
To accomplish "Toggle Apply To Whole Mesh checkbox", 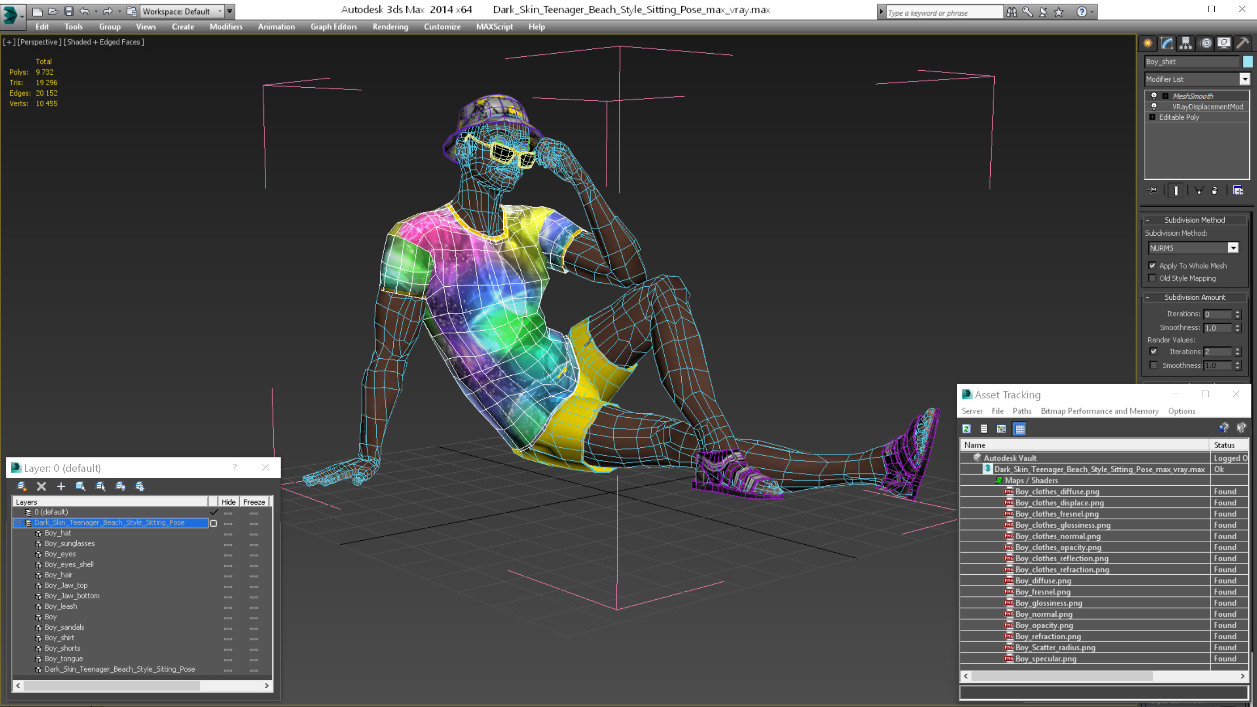I will (1153, 265).
